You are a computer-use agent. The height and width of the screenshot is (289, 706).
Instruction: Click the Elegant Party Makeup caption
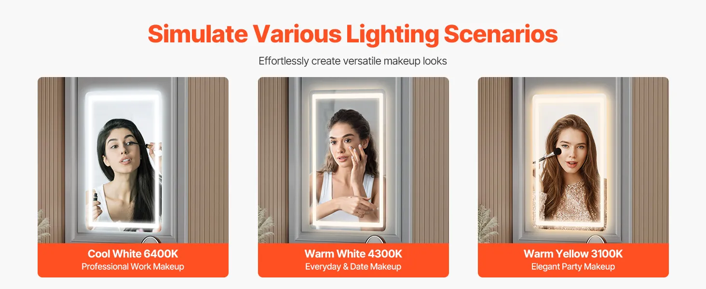pos(573,266)
